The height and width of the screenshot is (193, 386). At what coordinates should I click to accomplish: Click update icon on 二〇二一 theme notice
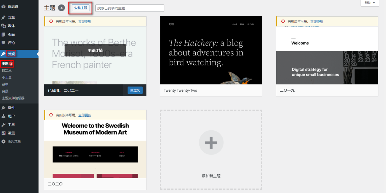51,21
